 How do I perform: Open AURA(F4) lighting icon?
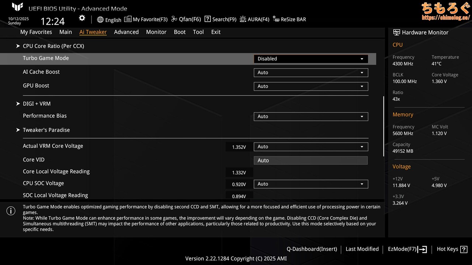point(243,19)
